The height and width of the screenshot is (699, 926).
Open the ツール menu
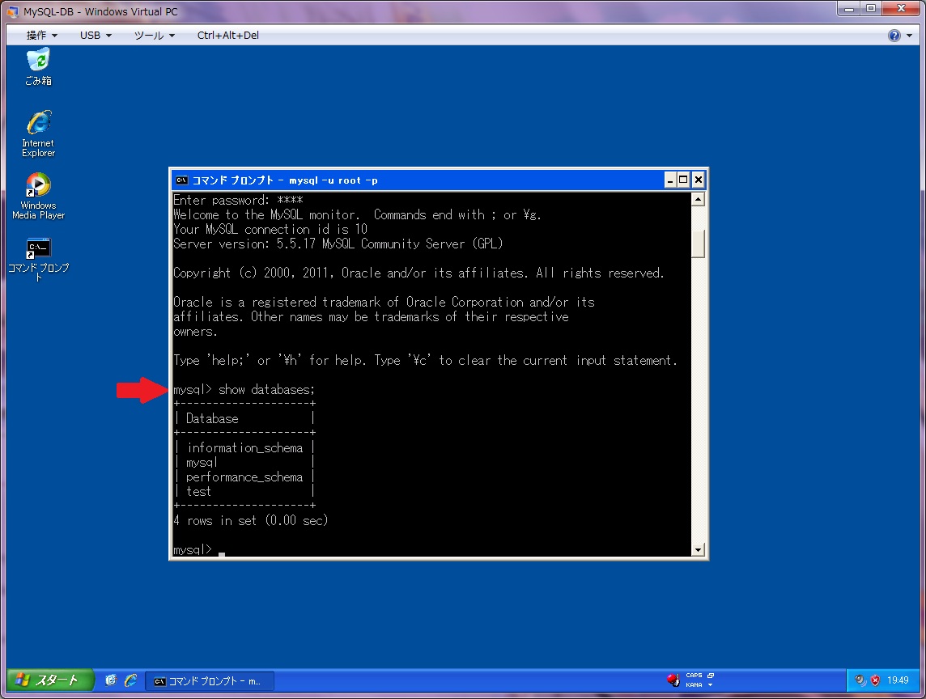154,36
